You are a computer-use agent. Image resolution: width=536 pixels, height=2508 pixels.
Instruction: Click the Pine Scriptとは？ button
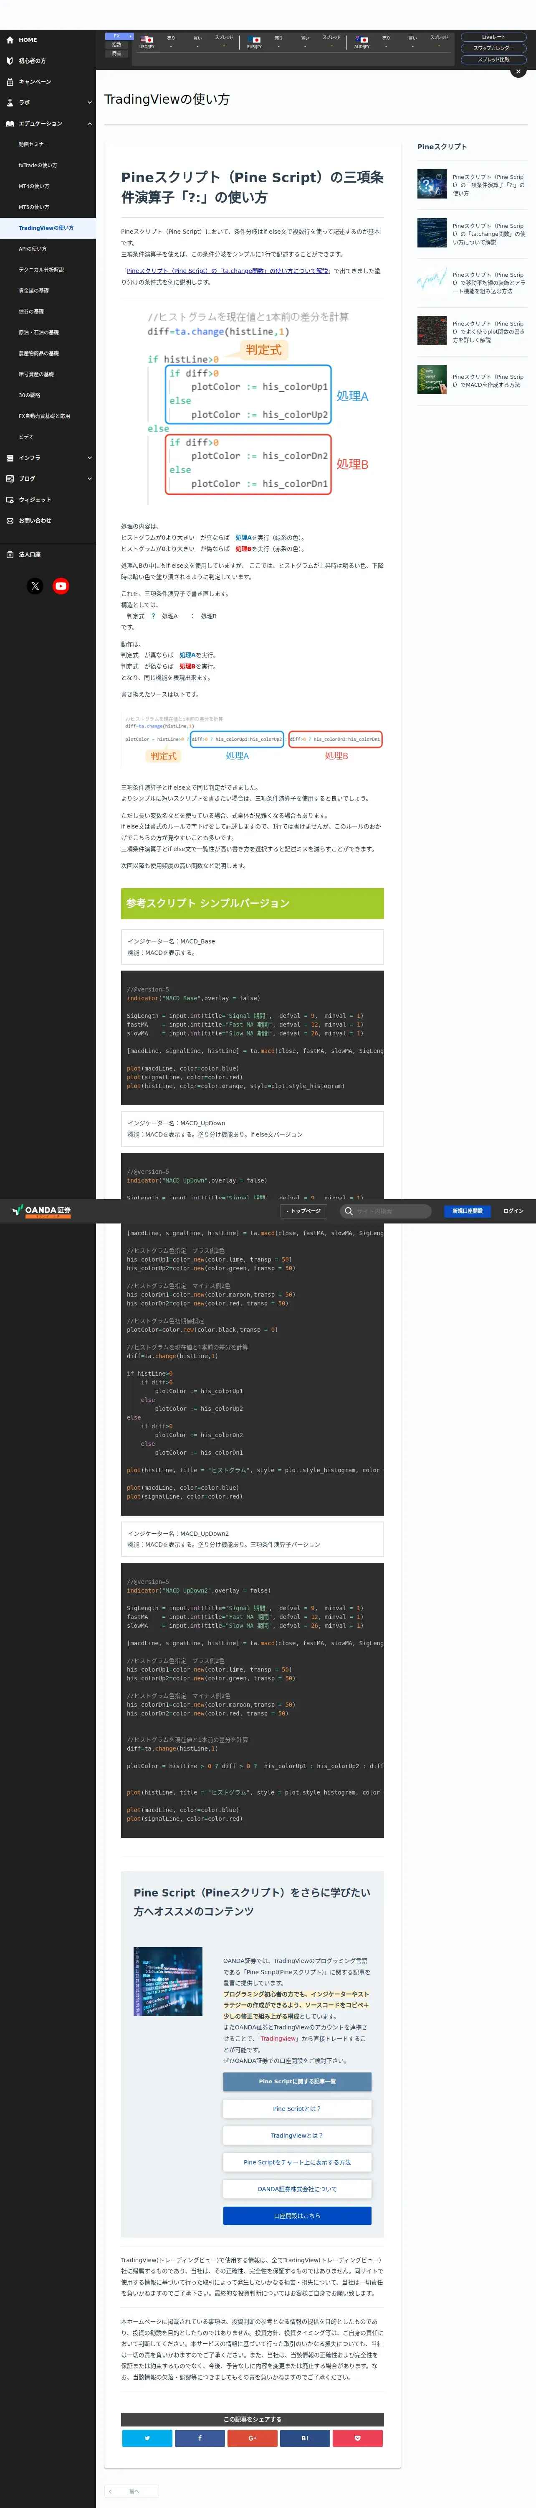tap(297, 2109)
